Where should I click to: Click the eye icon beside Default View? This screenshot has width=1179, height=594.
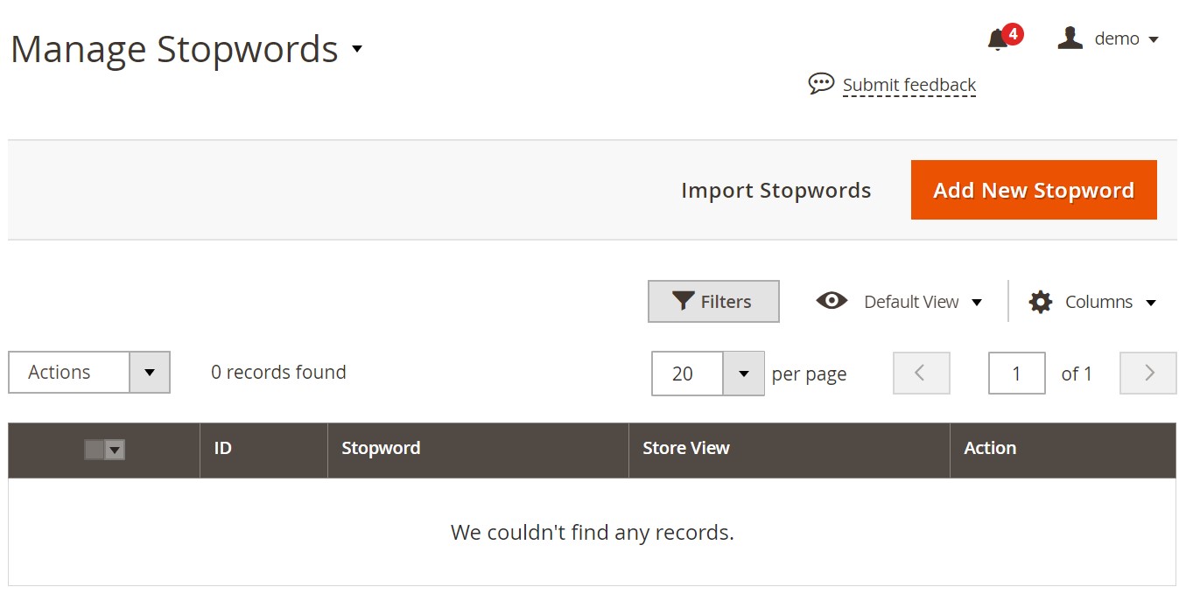pyautogui.click(x=832, y=301)
